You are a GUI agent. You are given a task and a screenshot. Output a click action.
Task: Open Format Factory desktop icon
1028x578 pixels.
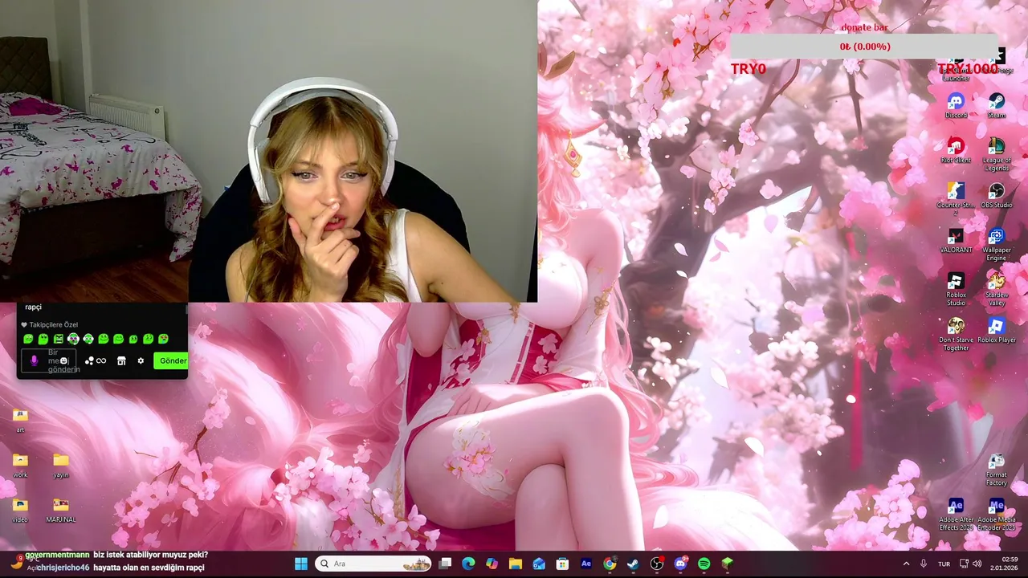pyautogui.click(x=997, y=470)
